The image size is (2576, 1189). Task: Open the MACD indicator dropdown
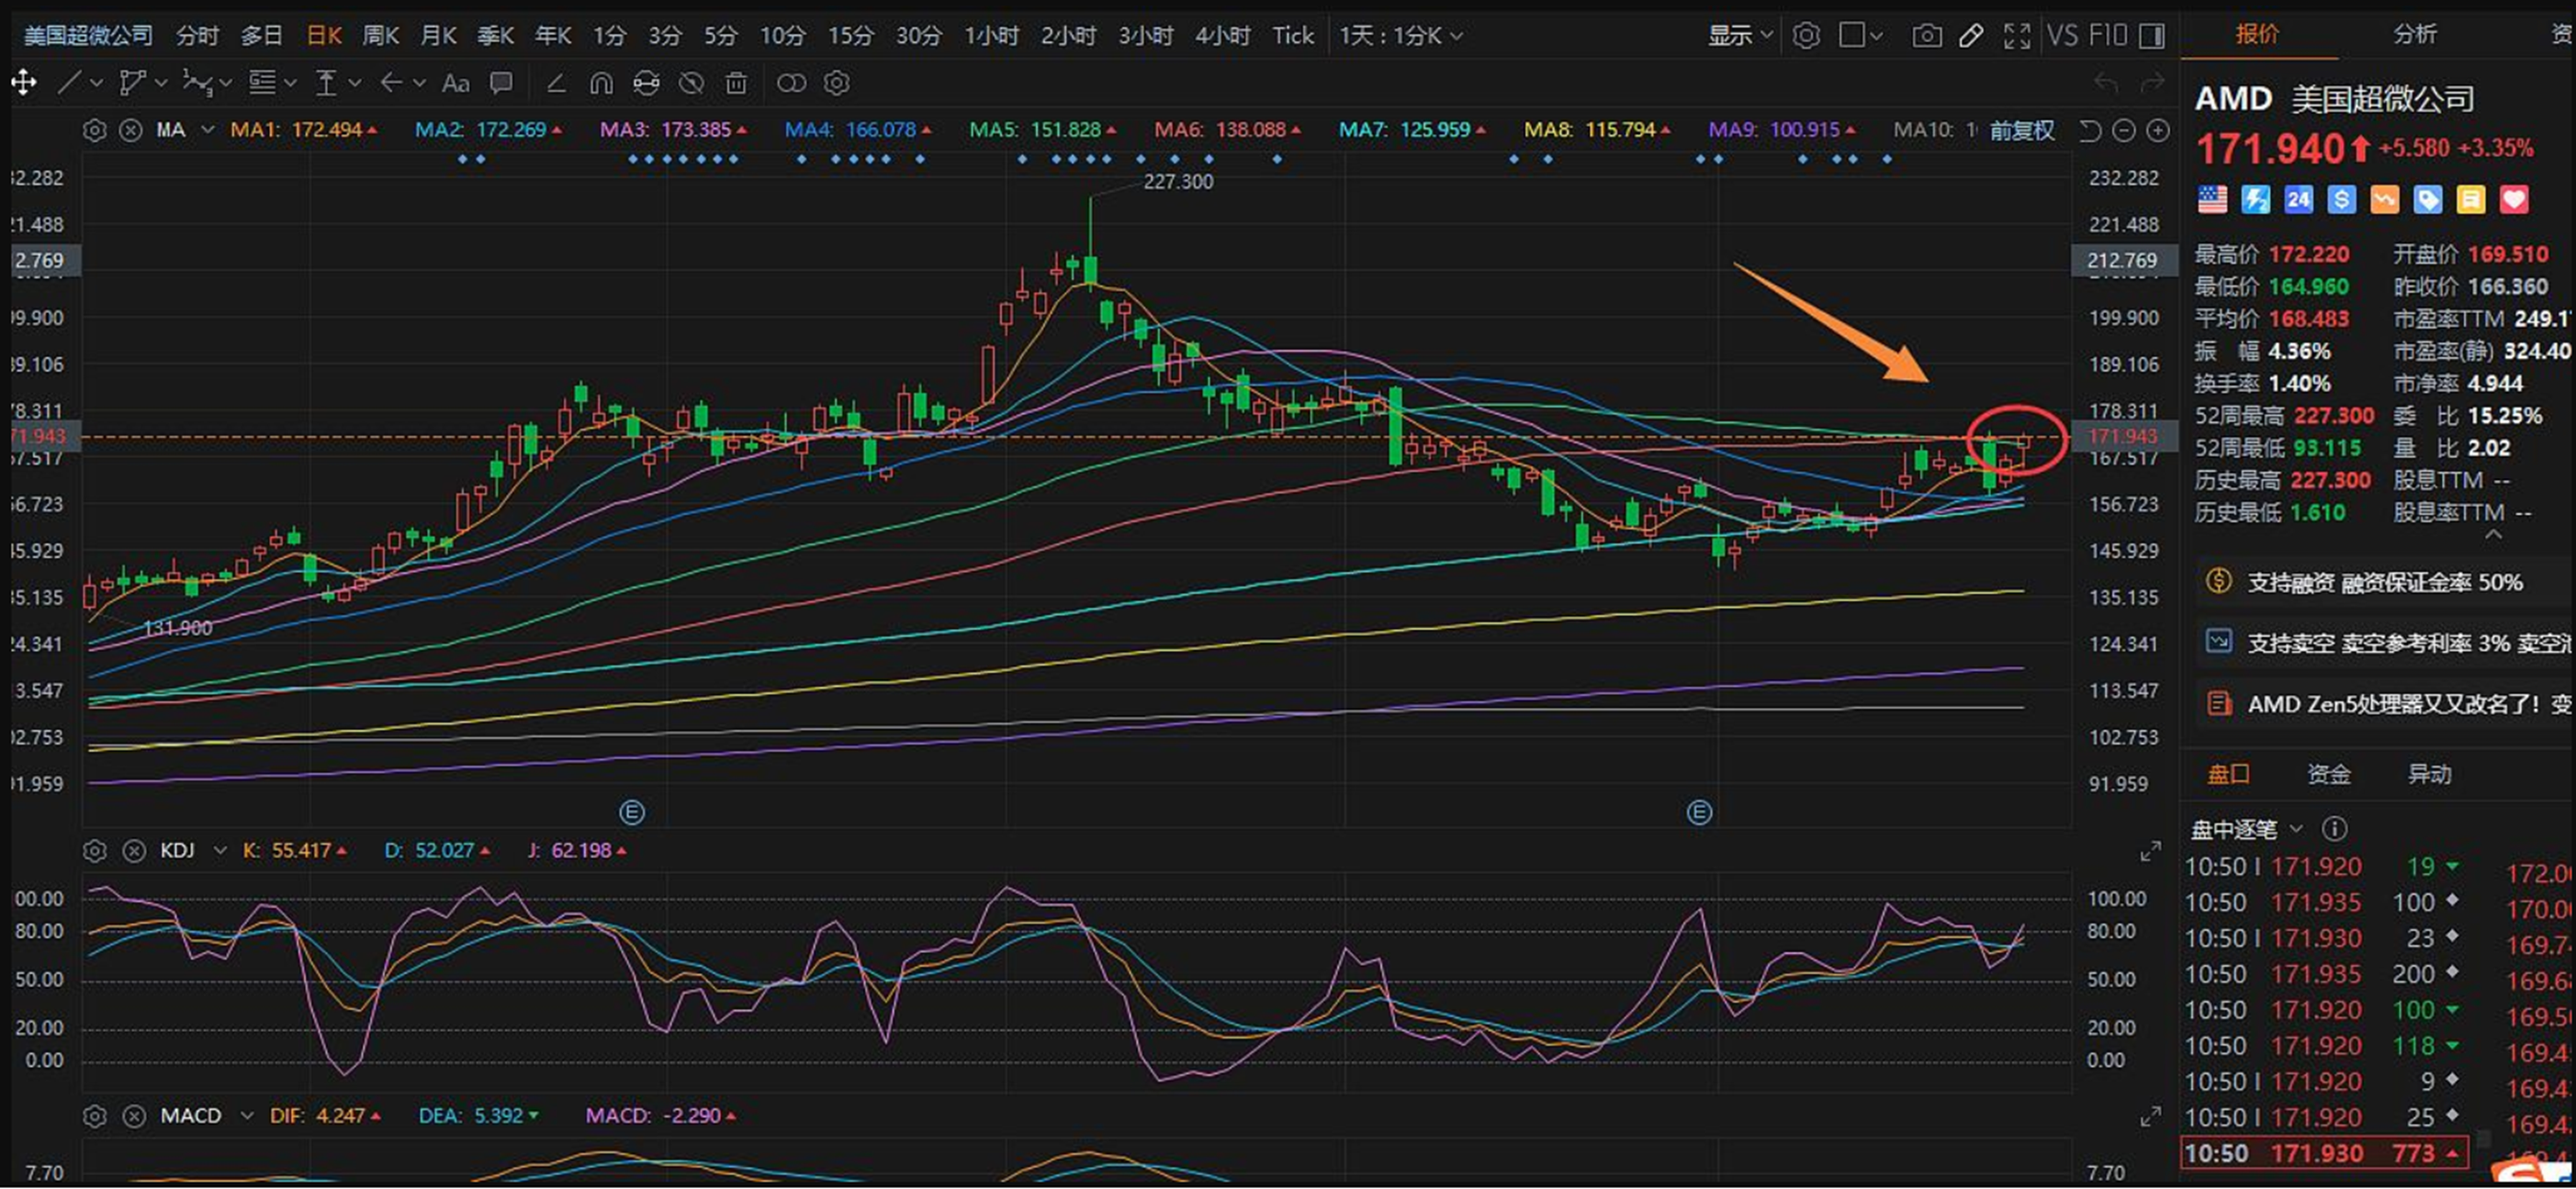click(x=246, y=1116)
